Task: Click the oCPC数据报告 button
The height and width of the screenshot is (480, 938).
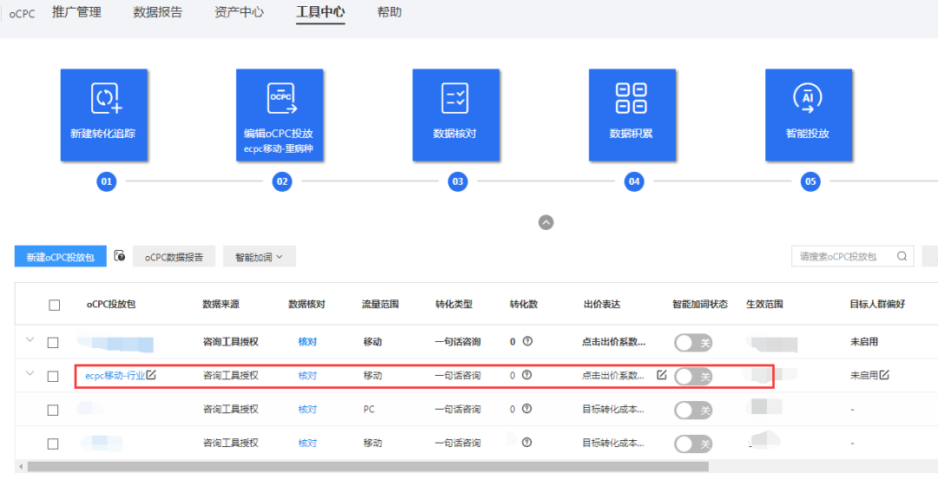Action: 174,256
